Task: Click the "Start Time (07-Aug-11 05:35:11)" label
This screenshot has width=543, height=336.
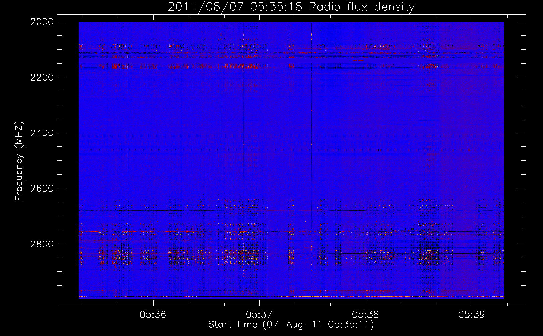Action: [x=291, y=325]
